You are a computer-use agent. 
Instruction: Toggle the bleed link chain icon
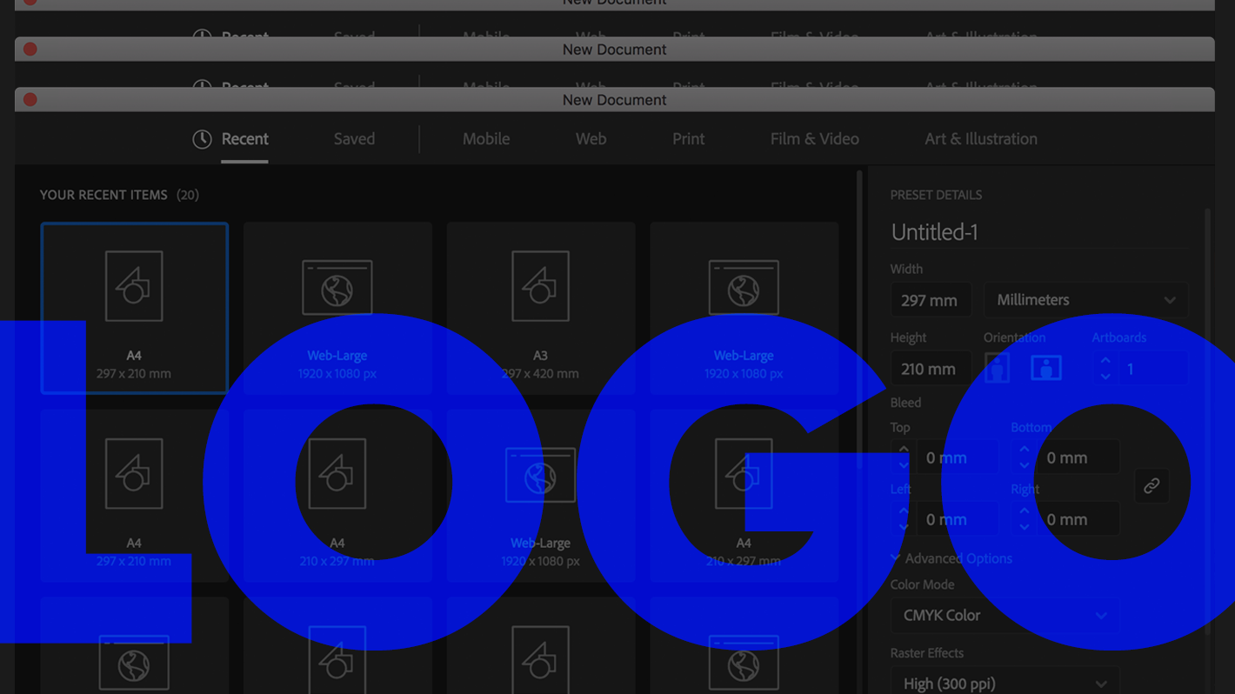[1152, 486]
